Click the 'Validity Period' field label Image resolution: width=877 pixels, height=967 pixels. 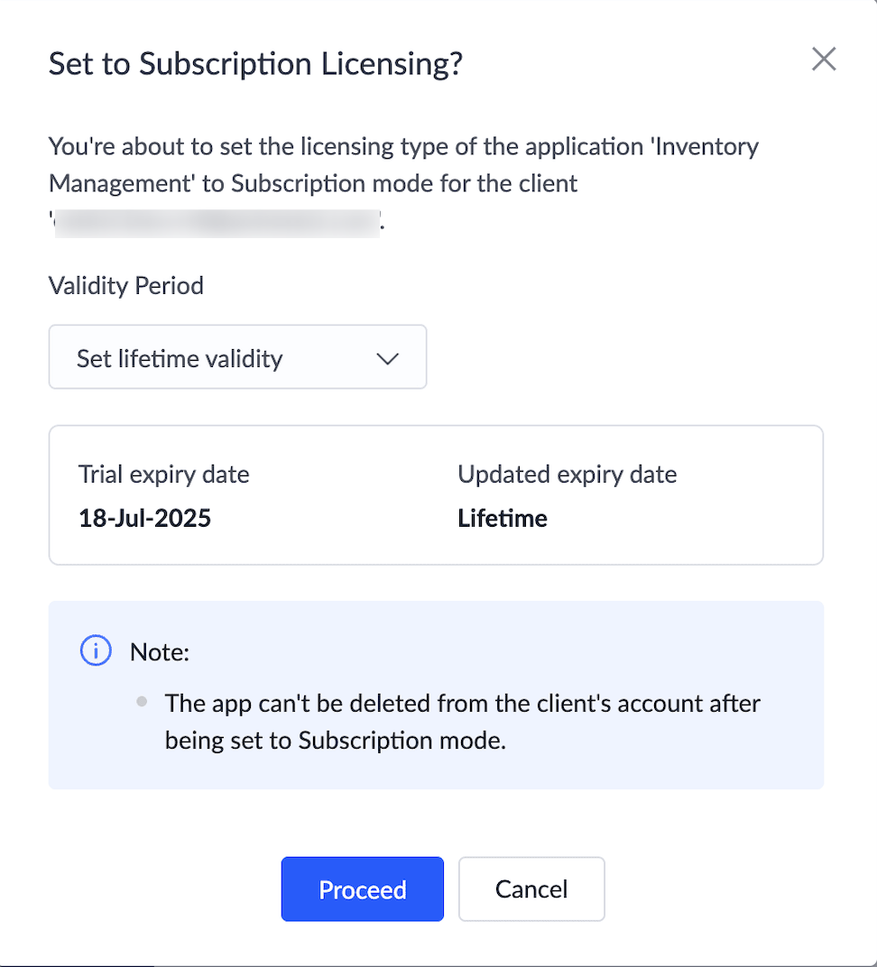coord(126,286)
